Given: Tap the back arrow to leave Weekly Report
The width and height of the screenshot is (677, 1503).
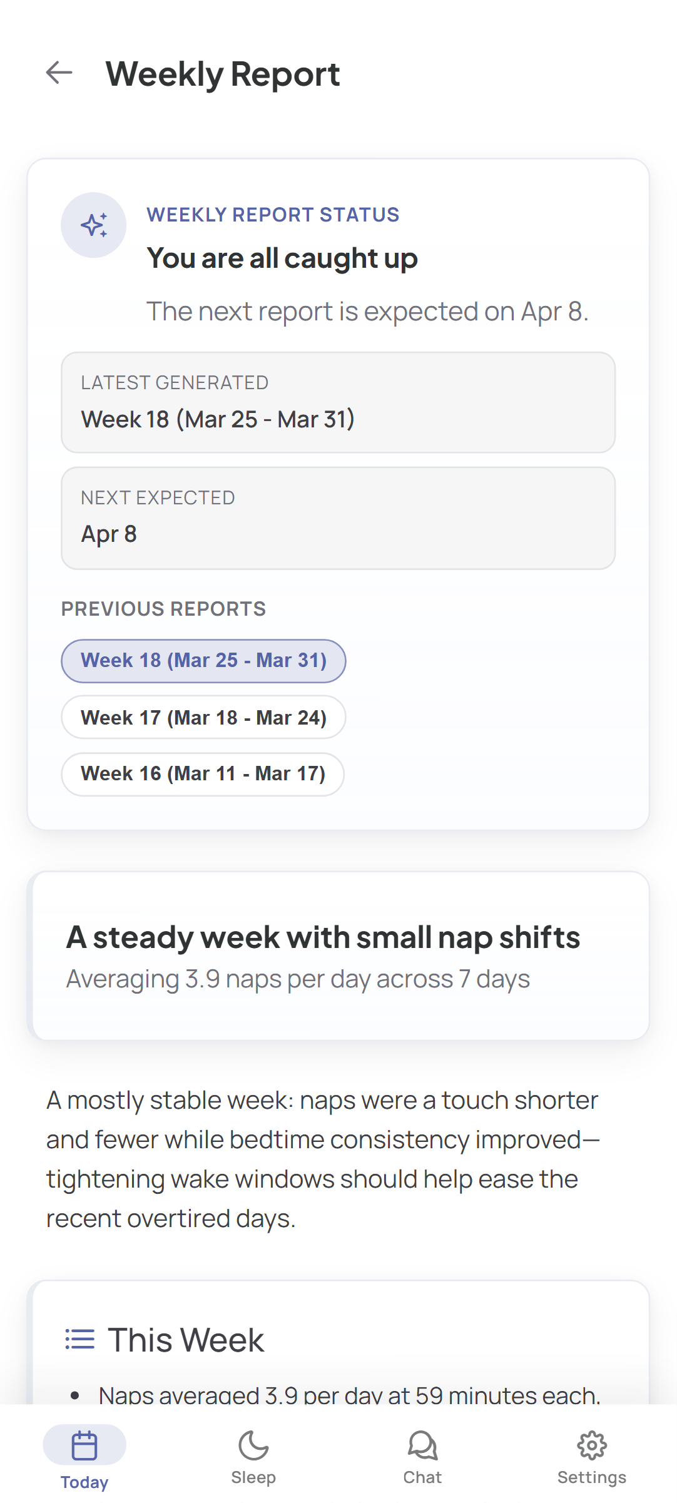Looking at the screenshot, I should point(58,73).
